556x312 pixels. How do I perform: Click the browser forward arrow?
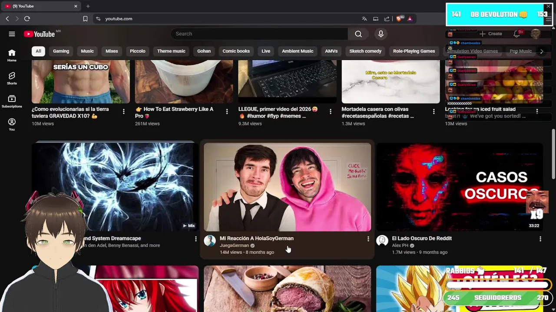tap(17, 19)
